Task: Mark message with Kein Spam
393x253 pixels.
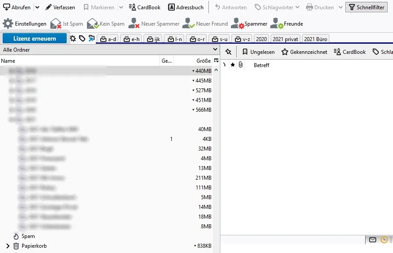Action: click(x=106, y=23)
